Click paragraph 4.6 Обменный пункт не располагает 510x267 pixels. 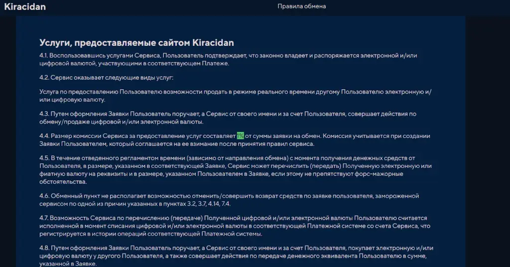[x=229, y=200]
